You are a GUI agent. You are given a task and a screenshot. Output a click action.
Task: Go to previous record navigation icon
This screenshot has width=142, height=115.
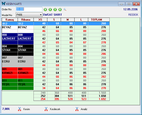(x=50, y=9)
